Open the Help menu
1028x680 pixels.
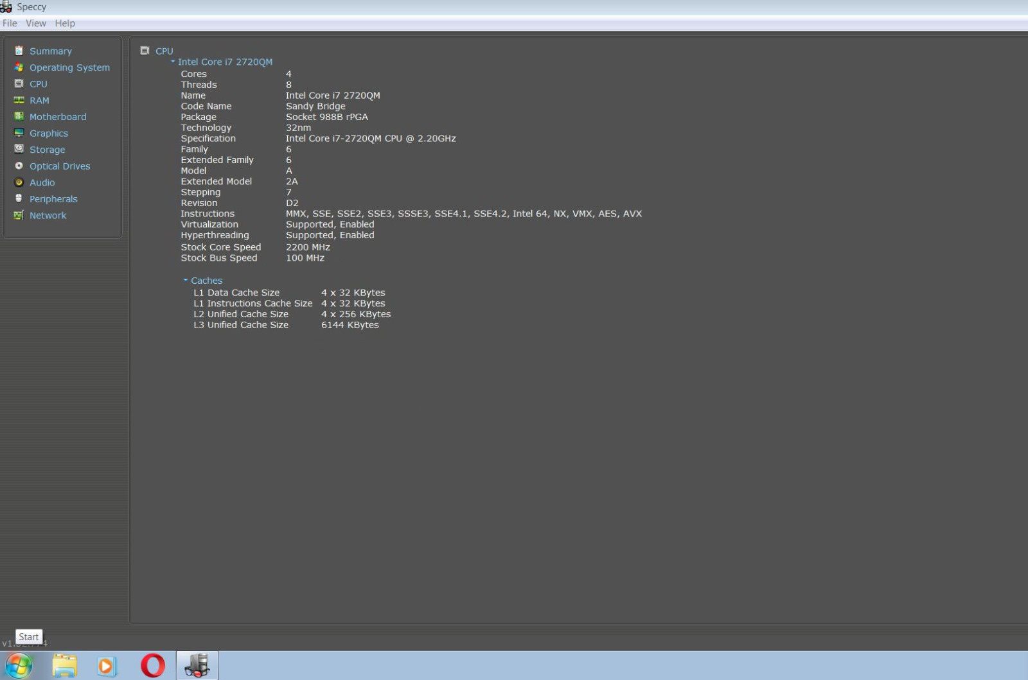coord(65,23)
